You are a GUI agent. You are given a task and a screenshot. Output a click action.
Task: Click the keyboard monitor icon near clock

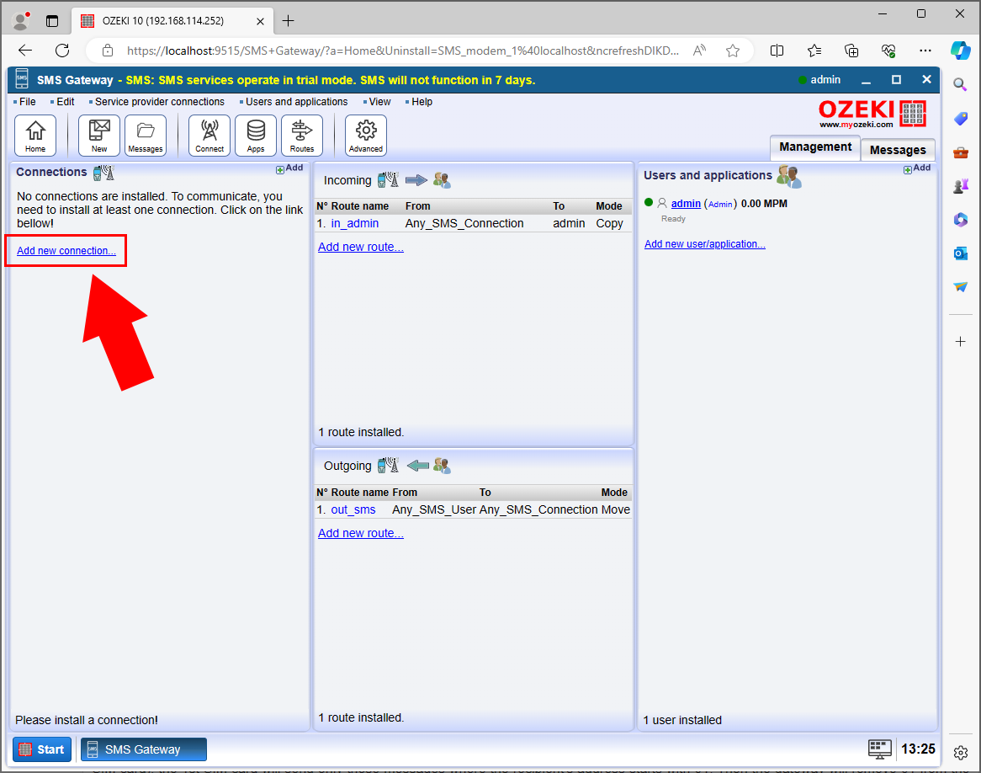[880, 749]
